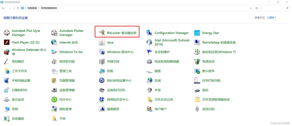
Task: Open the 平板电脑设置 icon
Action: (7, 80)
